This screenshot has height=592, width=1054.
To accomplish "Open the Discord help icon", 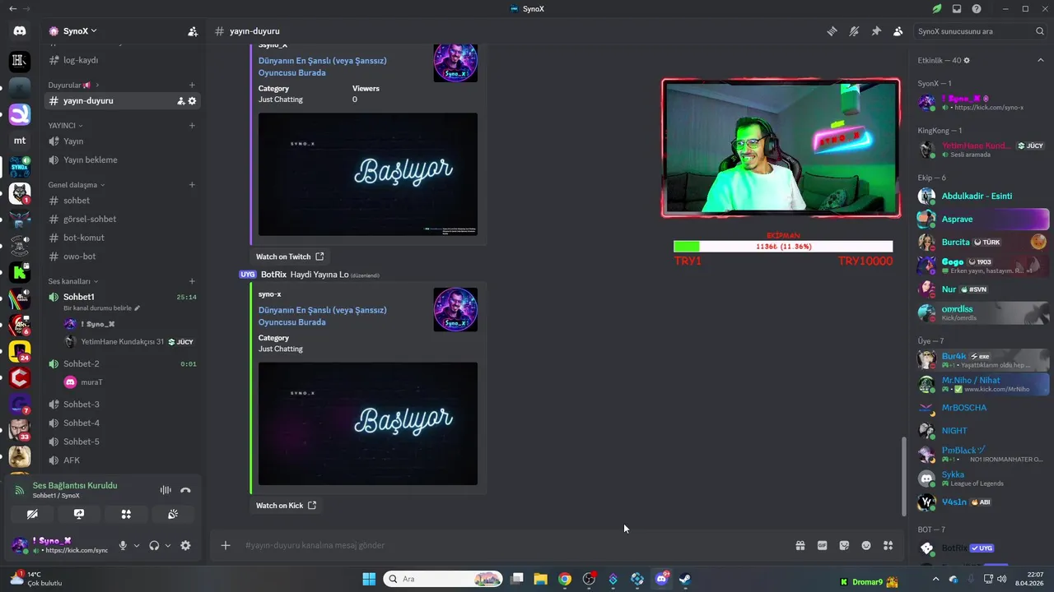I will coord(977,9).
